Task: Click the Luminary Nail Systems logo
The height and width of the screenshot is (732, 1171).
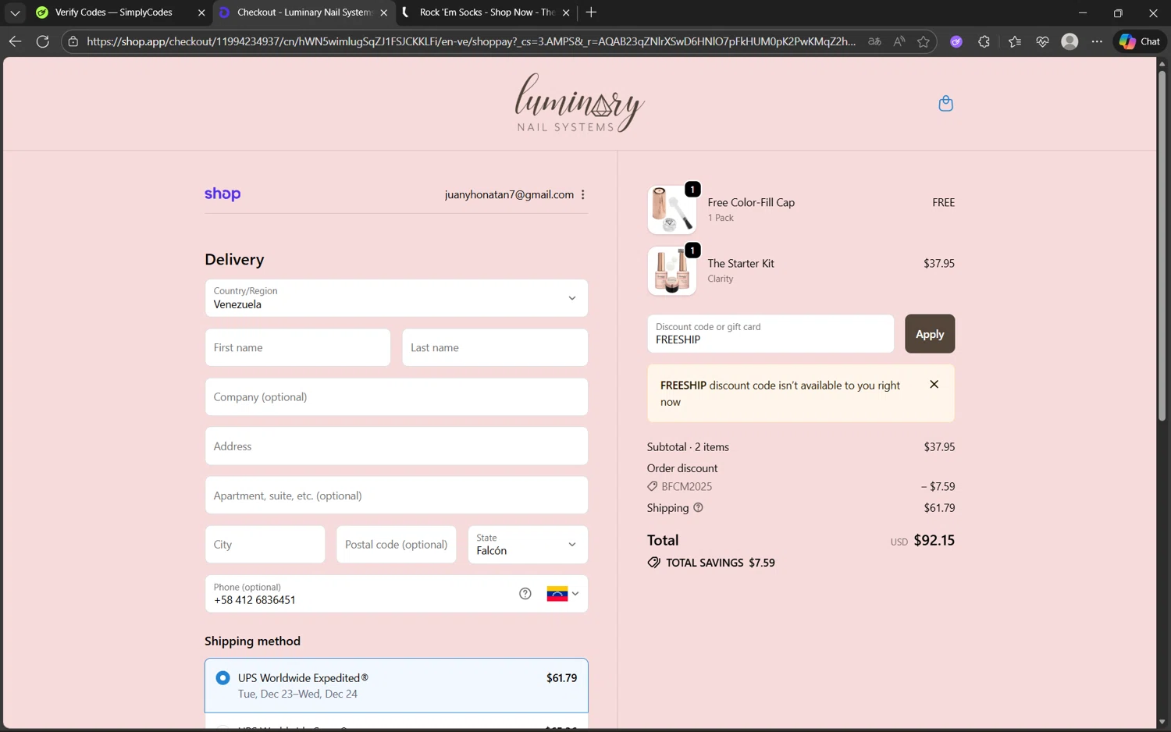Action: (579, 103)
